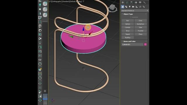Click the second circled R plugin icon

[45, 9]
